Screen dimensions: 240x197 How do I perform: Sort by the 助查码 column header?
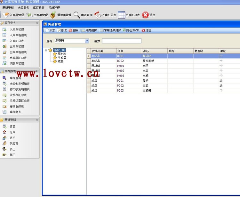coord(206,51)
